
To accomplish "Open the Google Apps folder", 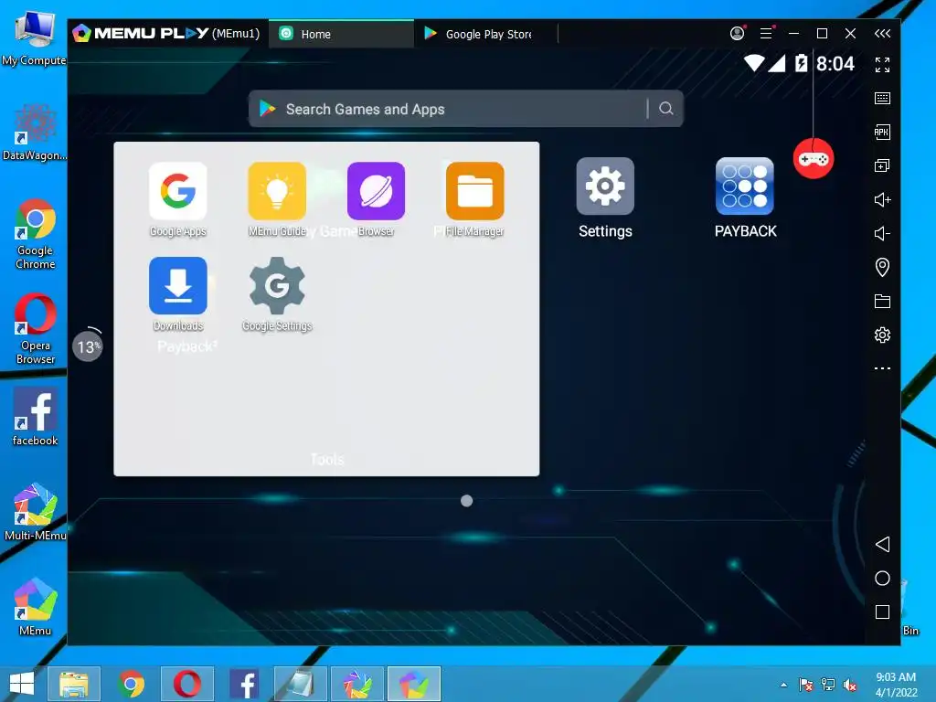I will (178, 191).
